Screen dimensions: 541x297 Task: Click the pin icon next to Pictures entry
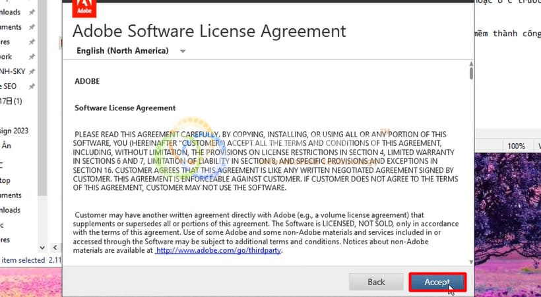pyautogui.click(x=32, y=42)
